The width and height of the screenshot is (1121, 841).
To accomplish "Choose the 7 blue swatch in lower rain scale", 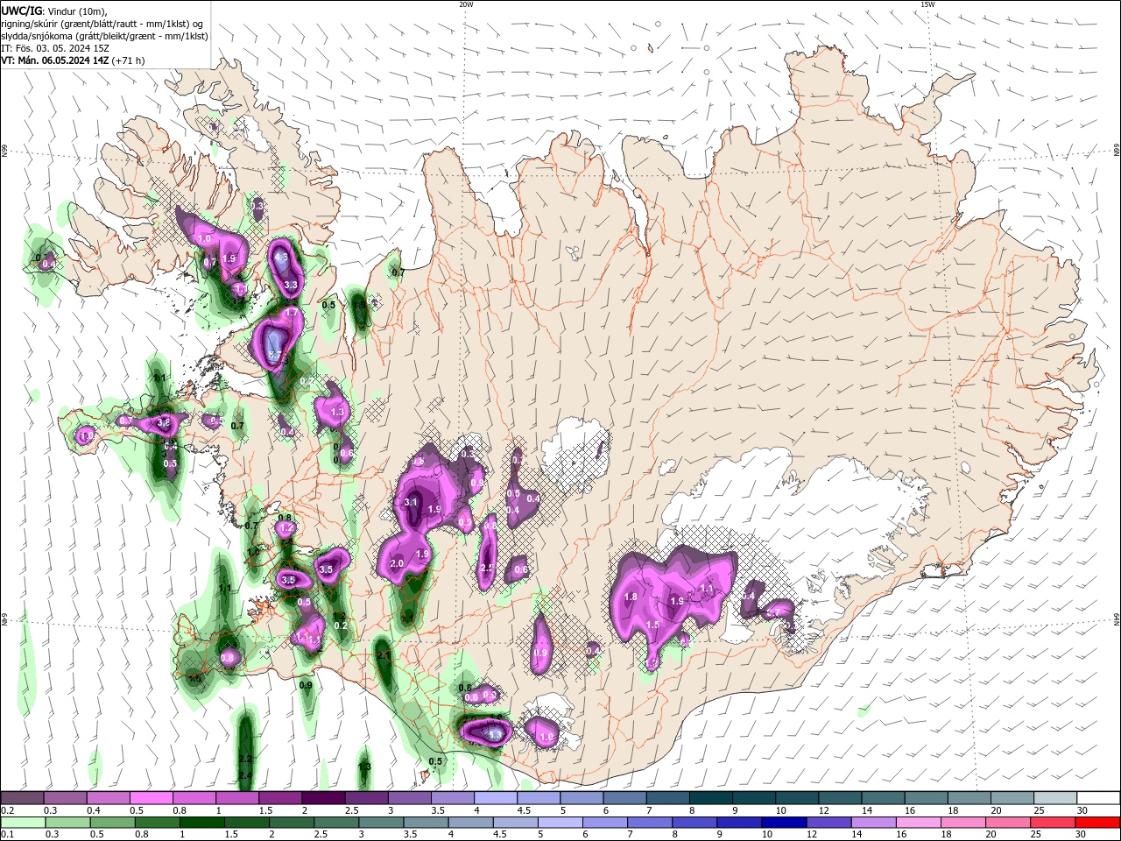I will [x=650, y=823].
